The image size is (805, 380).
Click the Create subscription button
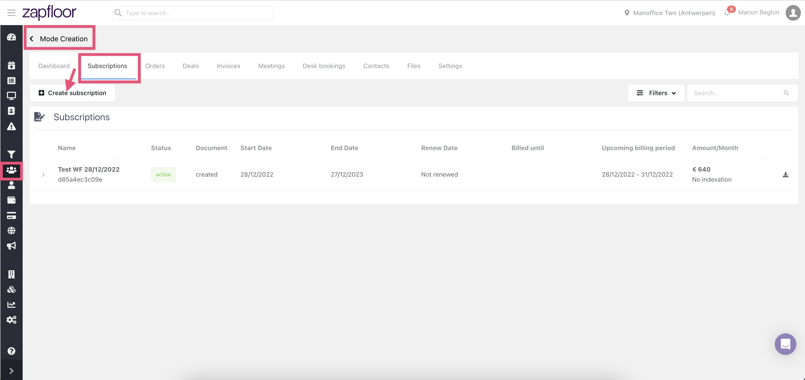pos(72,93)
